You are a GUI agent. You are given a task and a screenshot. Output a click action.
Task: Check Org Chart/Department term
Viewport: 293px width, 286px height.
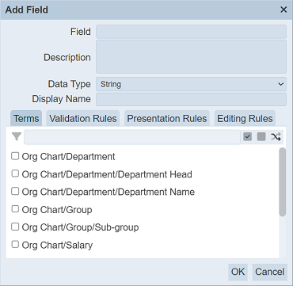coord(15,156)
